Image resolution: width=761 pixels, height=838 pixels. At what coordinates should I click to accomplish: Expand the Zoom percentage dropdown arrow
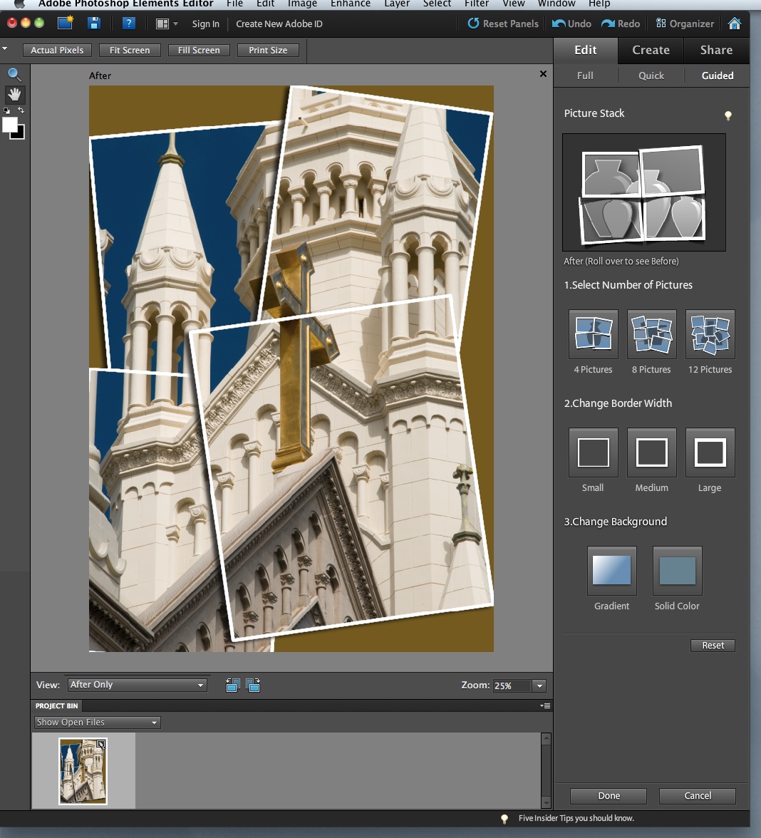coord(539,686)
